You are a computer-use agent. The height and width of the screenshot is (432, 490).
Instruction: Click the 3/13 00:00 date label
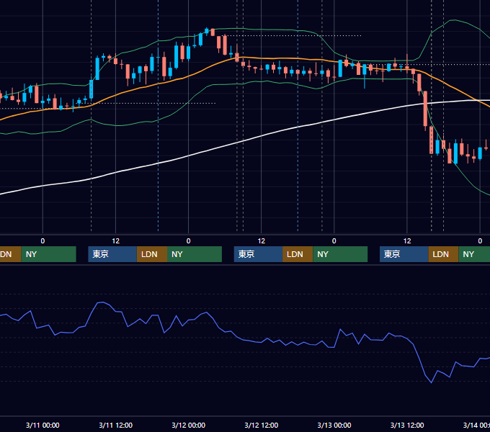coord(334,425)
